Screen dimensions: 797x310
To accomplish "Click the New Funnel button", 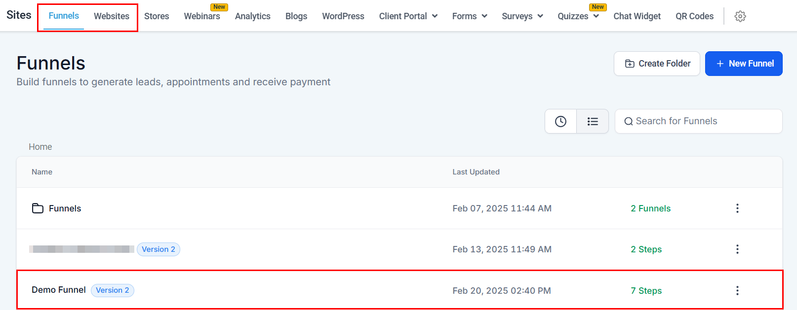I will 744,64.
